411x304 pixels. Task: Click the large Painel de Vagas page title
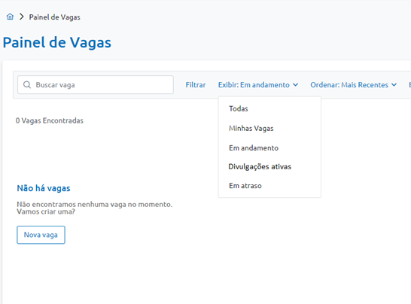pos(57,42)
